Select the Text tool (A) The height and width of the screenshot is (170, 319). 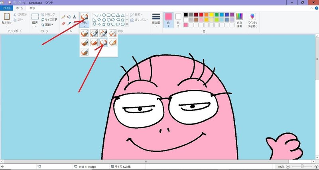[x=75, y=17]
